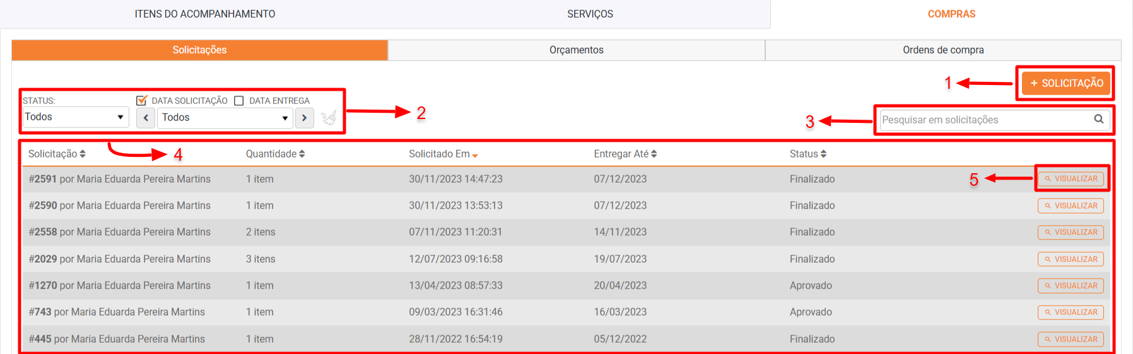Sort by Status column arrows
The width and height of the screenshot is (1133, 354).
tap(823, 154)
